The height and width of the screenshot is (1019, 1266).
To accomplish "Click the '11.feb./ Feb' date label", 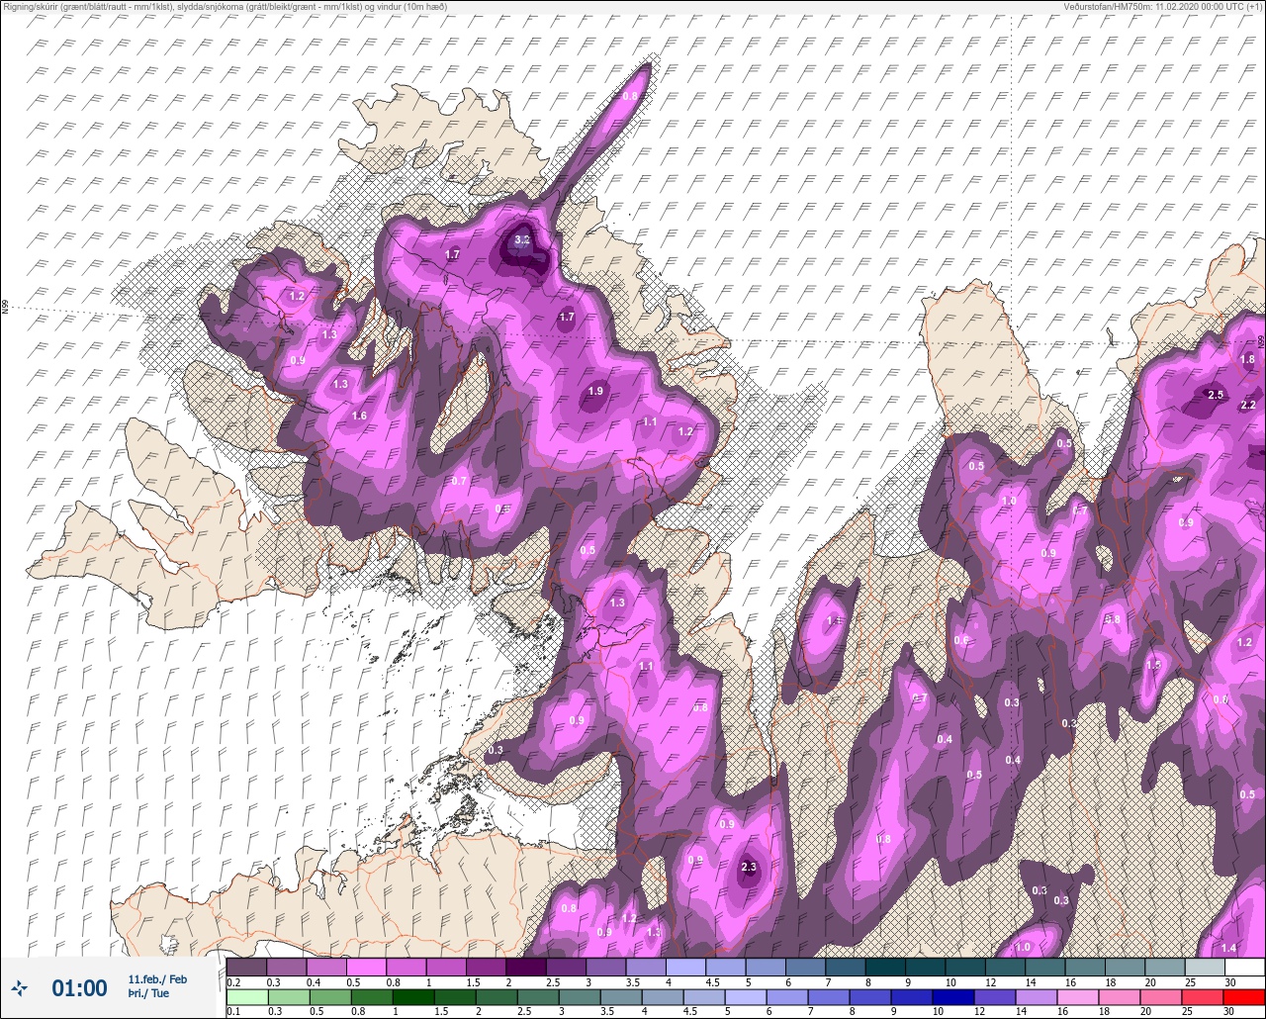I will coord(157,979).
